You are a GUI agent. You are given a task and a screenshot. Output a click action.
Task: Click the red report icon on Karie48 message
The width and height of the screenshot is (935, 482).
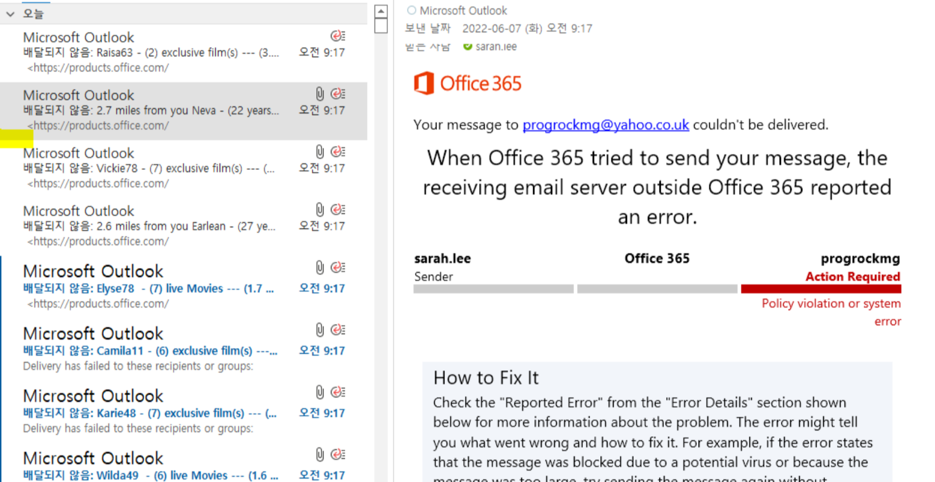point(338,392)
